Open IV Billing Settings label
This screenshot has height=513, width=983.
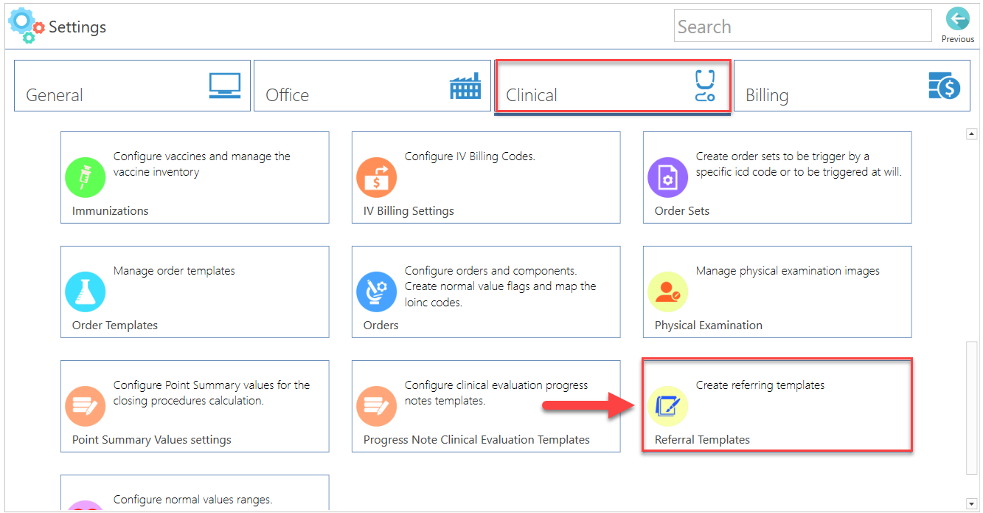tap(409, 211)
